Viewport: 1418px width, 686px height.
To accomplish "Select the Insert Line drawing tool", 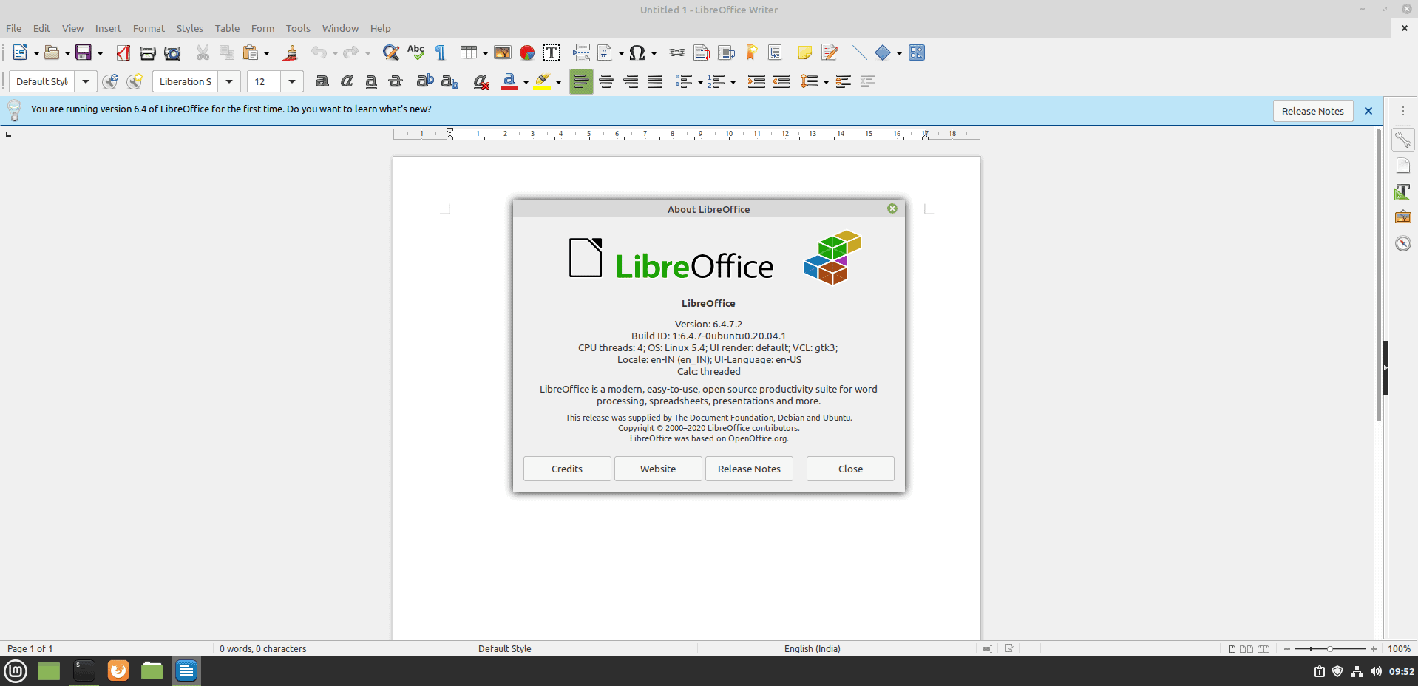I will [x=859, y=52].
